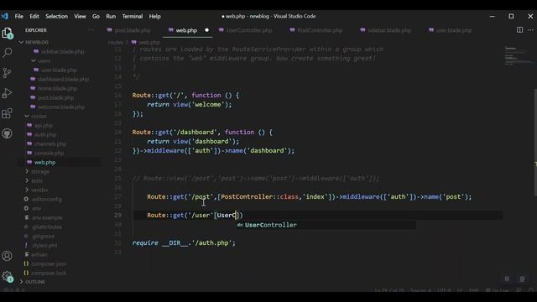537x302 pixels.
Task: Open the Run and Debug view icon
Action: coord(8,93)
